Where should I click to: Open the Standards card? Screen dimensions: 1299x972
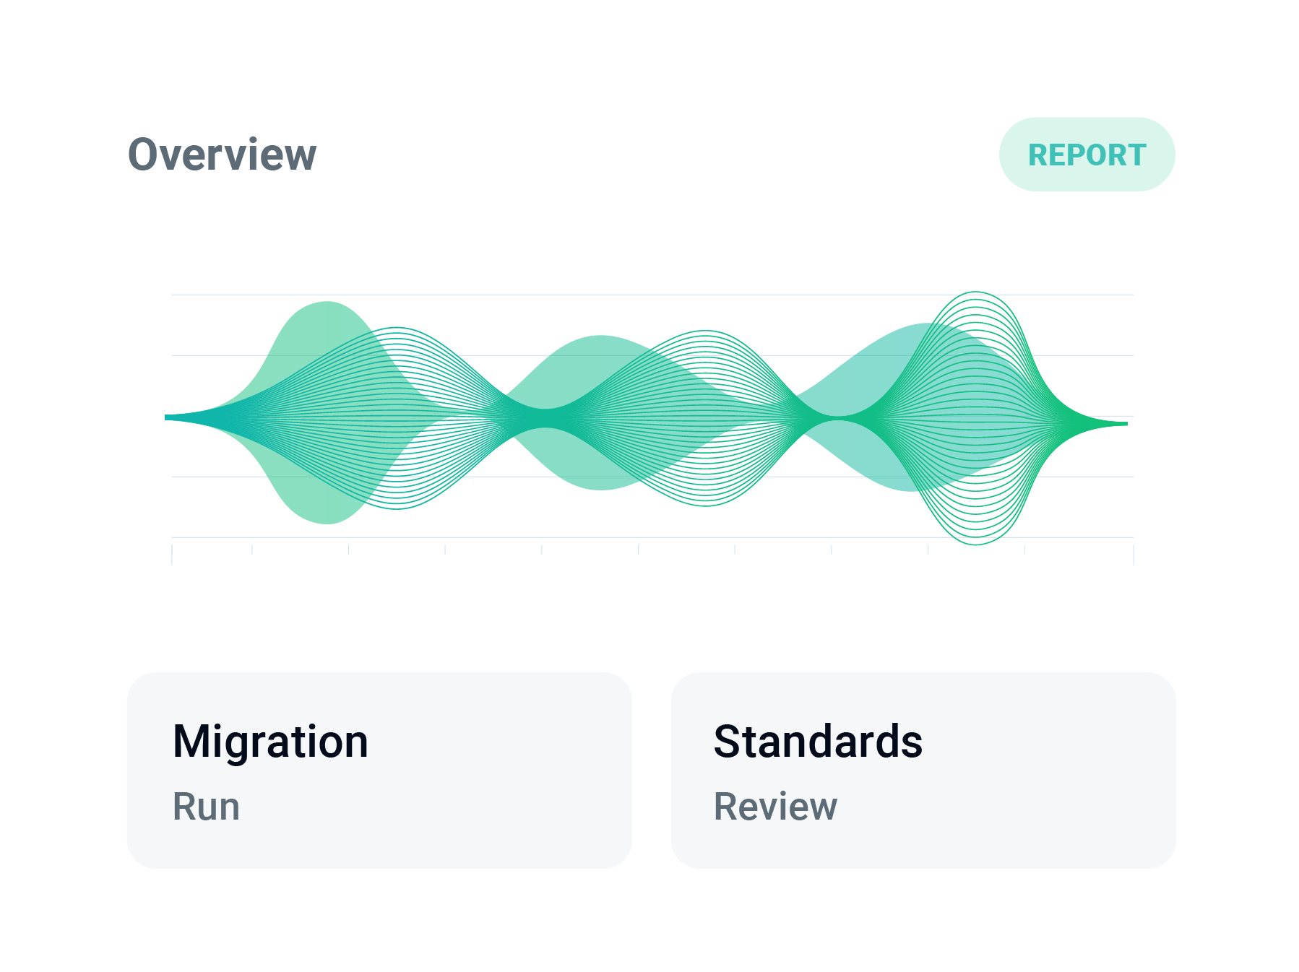click(923, 770)
